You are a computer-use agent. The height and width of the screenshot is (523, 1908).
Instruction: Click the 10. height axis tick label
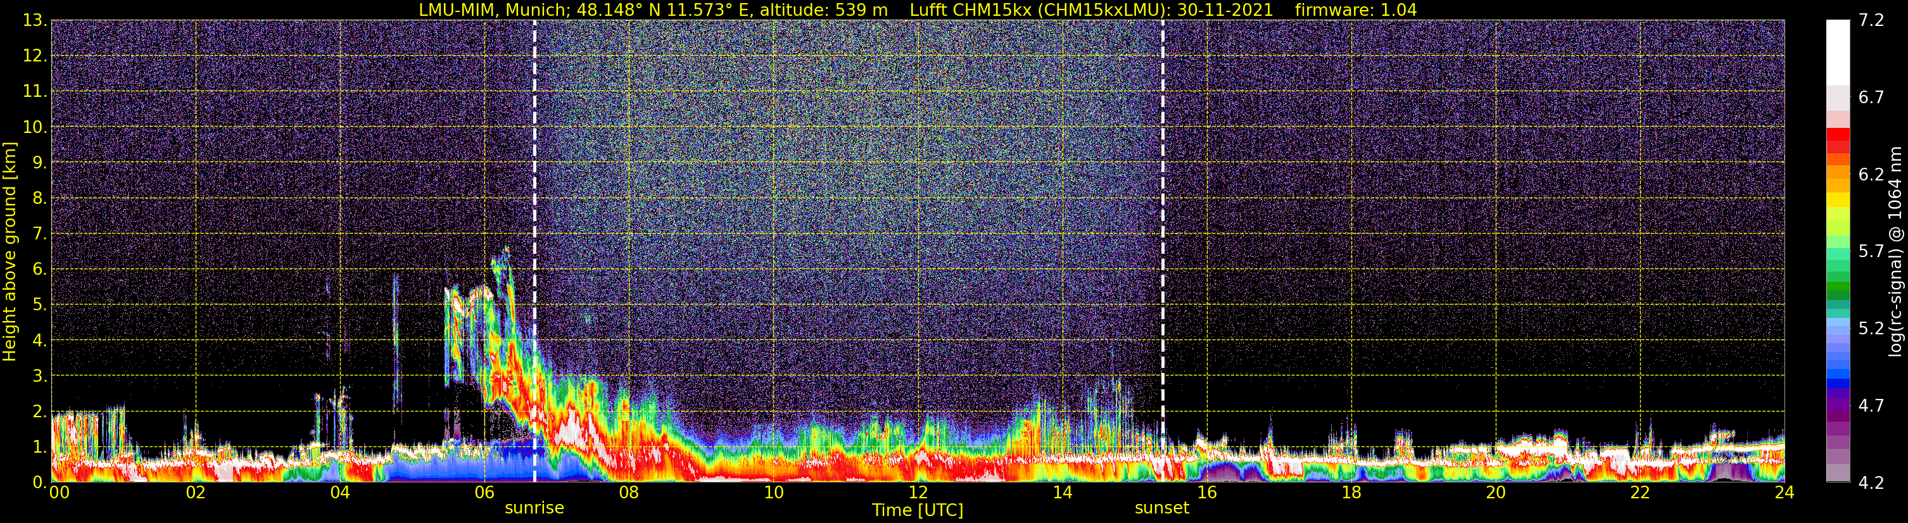click(x=35, y=127)
